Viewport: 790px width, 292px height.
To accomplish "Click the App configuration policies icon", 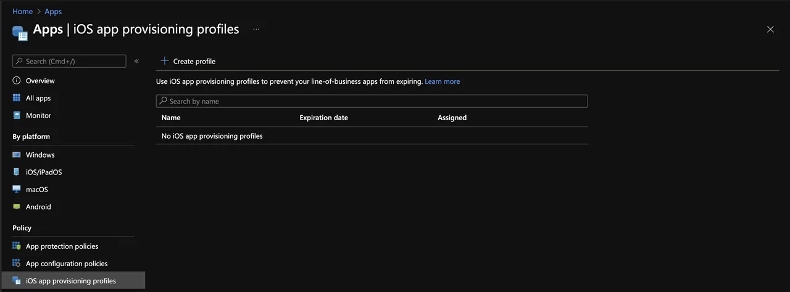I will (17, 263).
